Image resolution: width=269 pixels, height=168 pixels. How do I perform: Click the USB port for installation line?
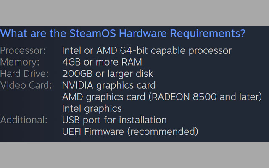tap(114, 120)
